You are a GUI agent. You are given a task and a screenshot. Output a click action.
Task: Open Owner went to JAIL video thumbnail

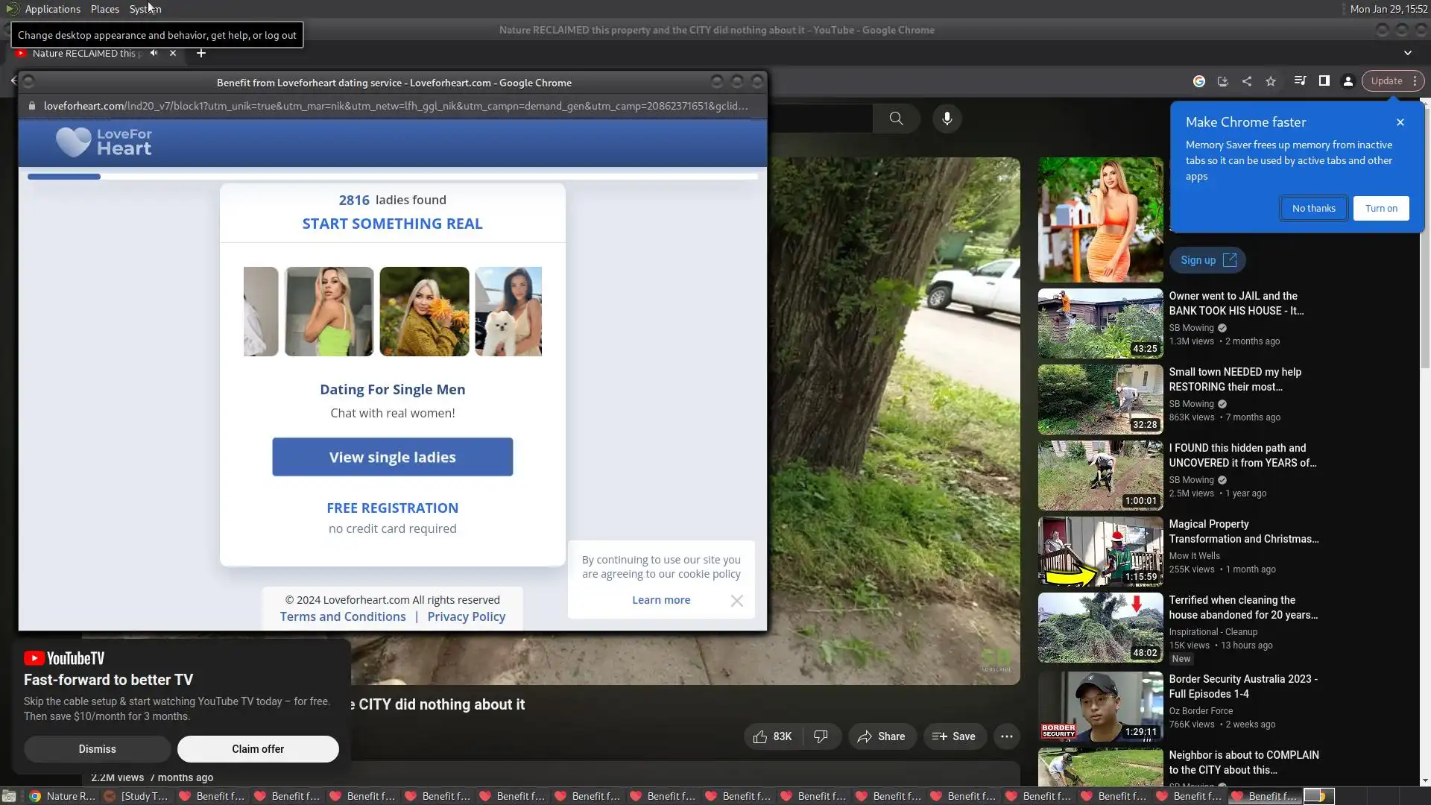pos(1100,323)
